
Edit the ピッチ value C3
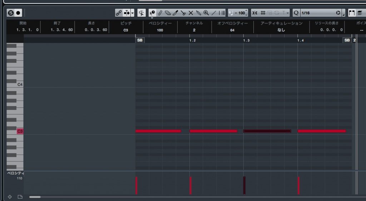(126, 30)
